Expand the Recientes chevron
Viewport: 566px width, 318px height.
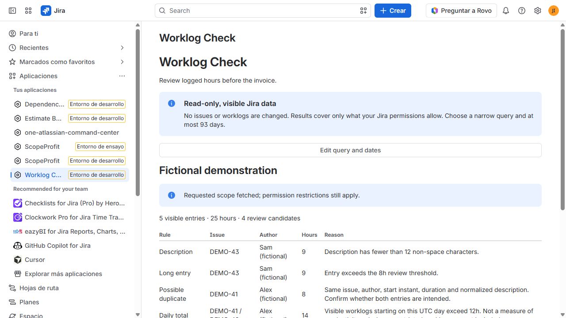coord(122,48)
